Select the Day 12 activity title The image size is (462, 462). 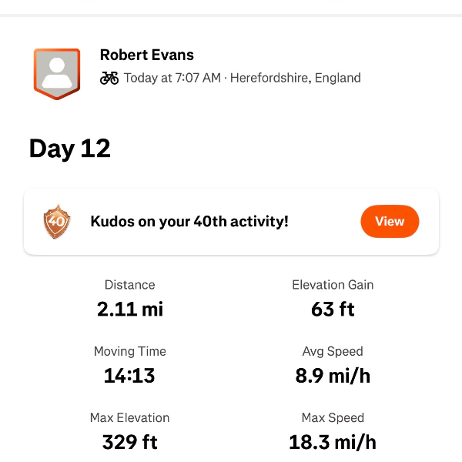pyautogui.click(x=70, y=149)
